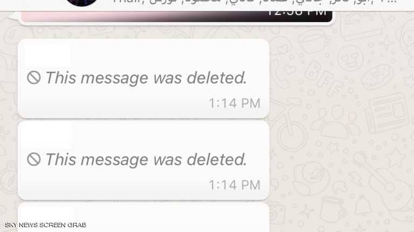Select the first "This message was deleted." text
This screenshot has width=414, height=232.
[x=146, y=78]
